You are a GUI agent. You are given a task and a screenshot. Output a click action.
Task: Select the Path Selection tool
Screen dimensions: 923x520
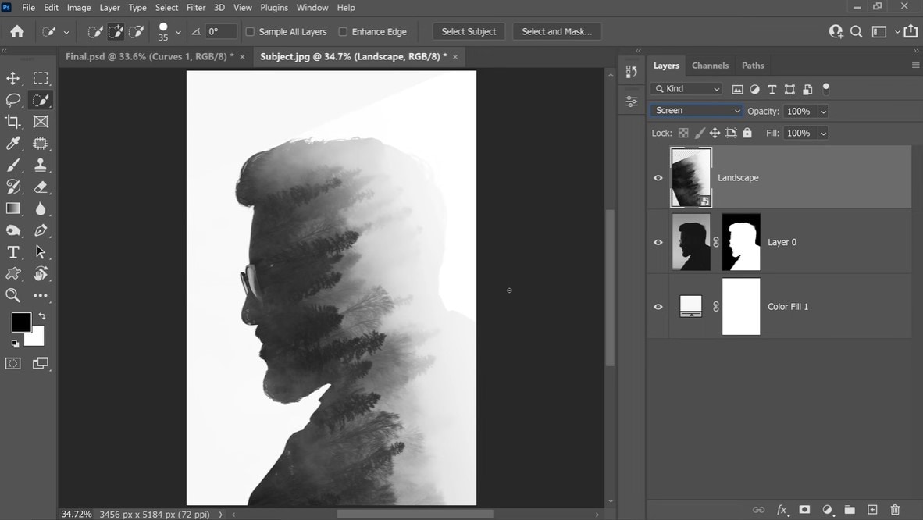[41, 252]
